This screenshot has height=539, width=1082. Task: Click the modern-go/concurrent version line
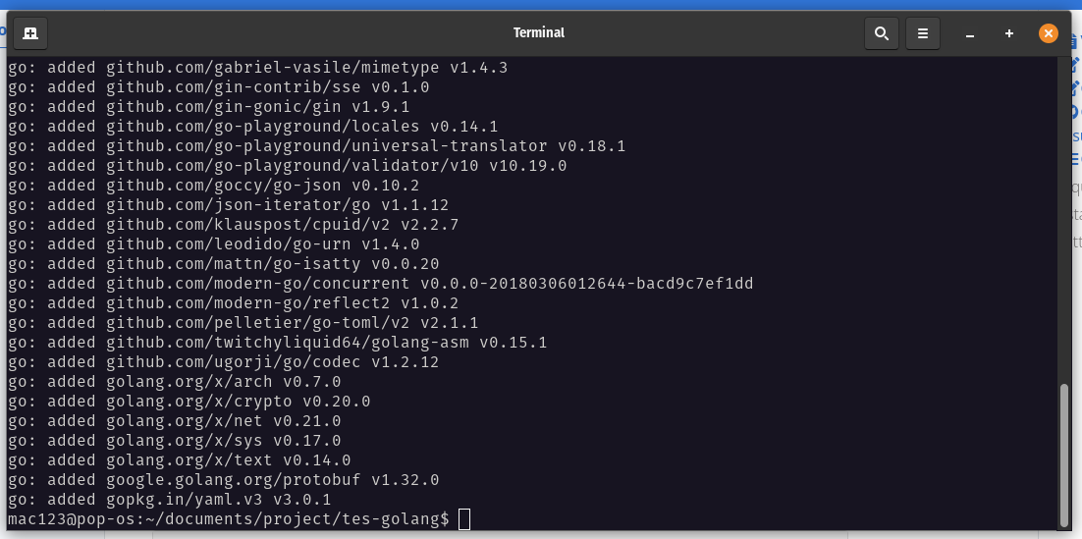380,284
